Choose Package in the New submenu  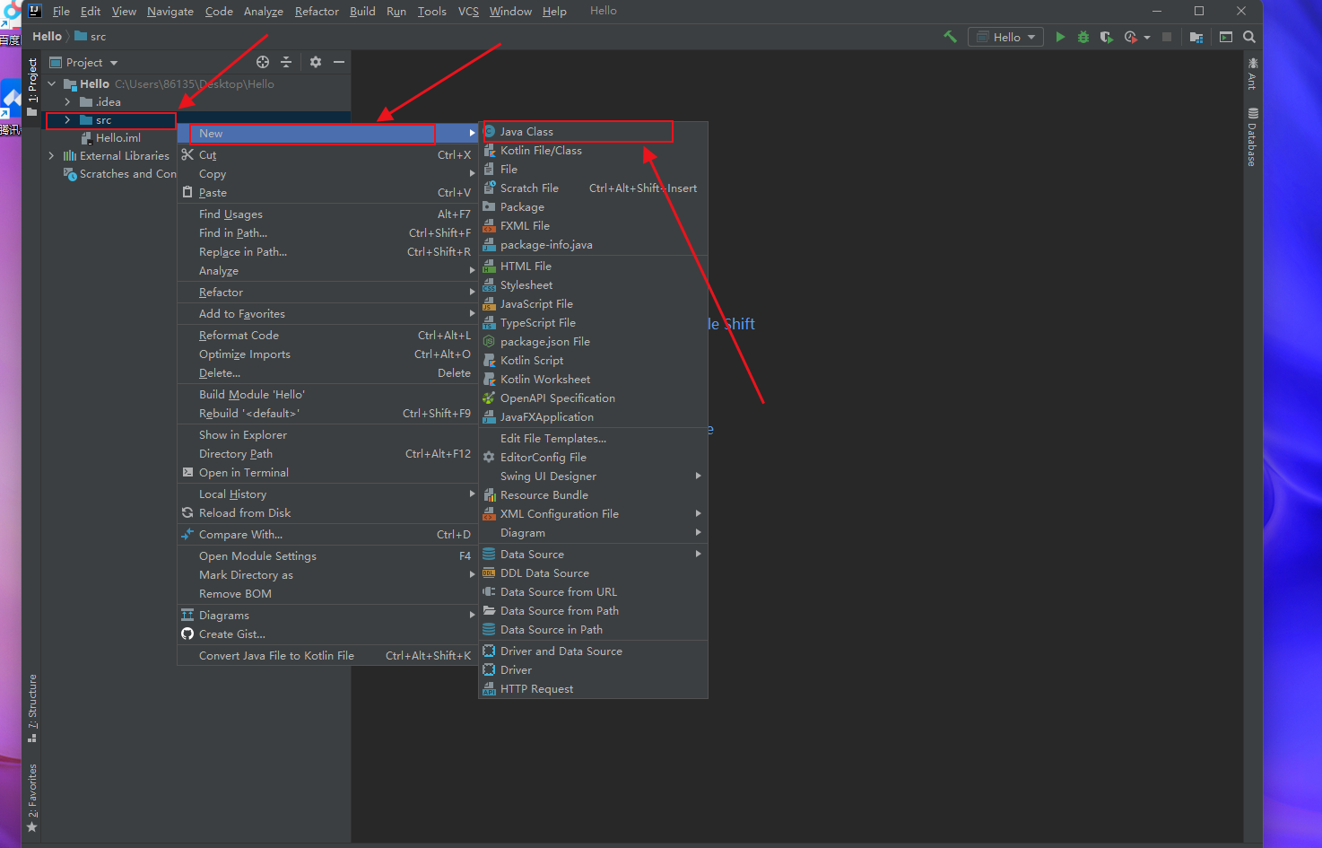593,207
